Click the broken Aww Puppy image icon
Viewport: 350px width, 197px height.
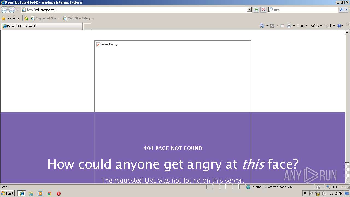pyautogui.click(x=98, y=45)
